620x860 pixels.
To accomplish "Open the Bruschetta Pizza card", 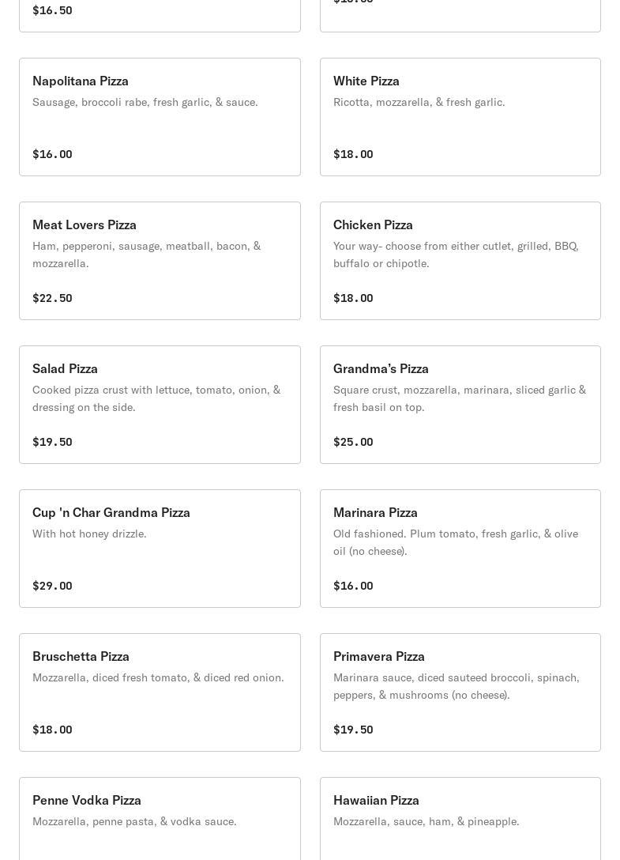I will 160,692.
